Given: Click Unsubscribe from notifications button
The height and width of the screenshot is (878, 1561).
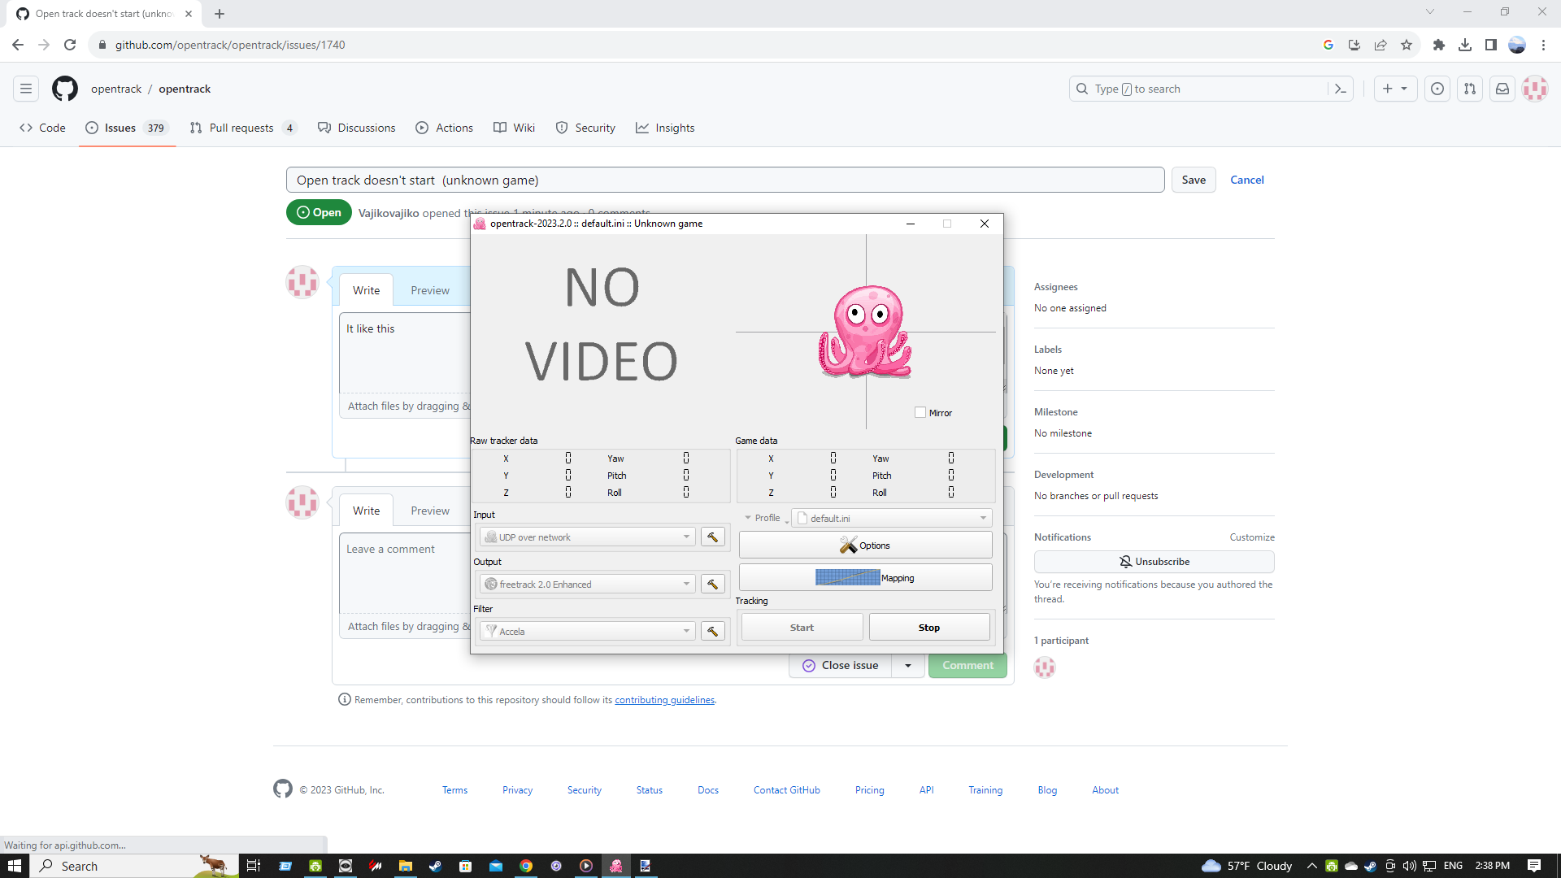Looking at the screenshot, I should [x=1154, y=562].
